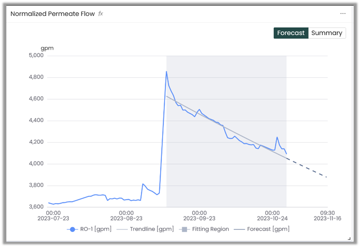360x247 pixels.
Task: Click the 2023-08-23 x-axis date label
Action: pos(126,218)
